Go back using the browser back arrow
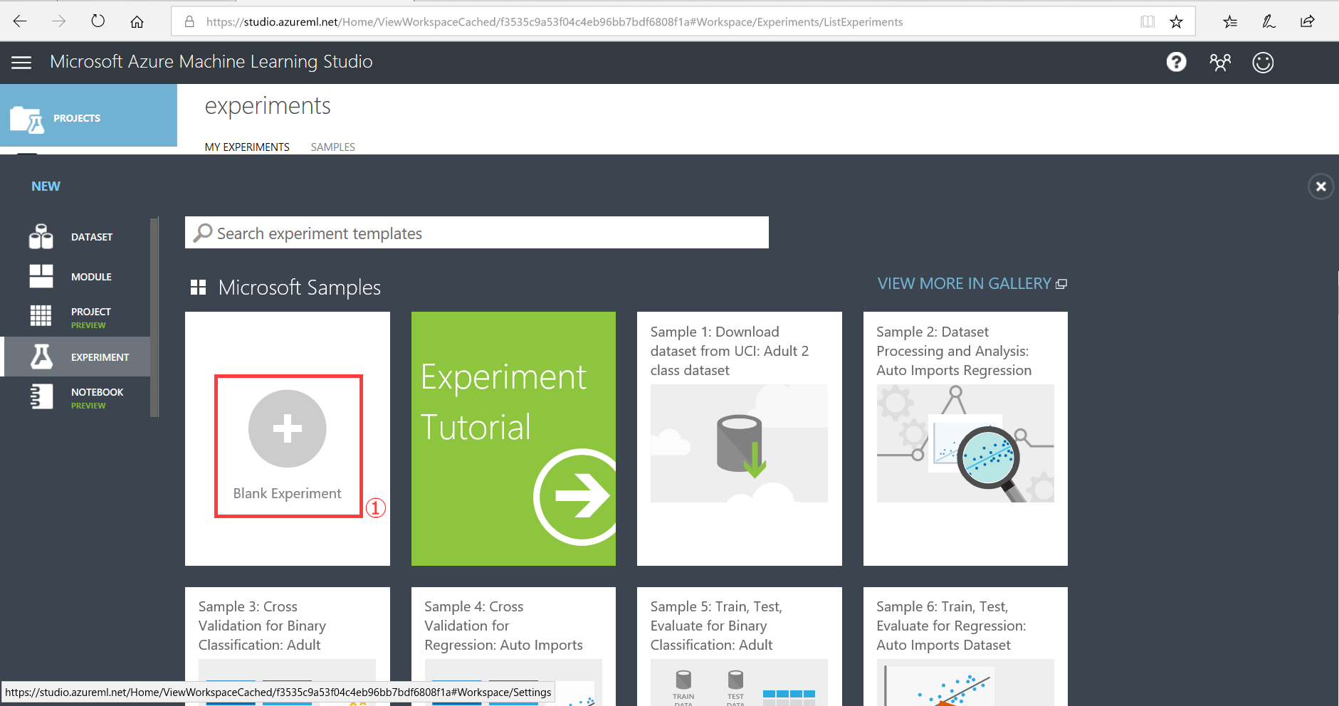The width and height of the screenshot is (1339, 706). (x=20, y=21)
